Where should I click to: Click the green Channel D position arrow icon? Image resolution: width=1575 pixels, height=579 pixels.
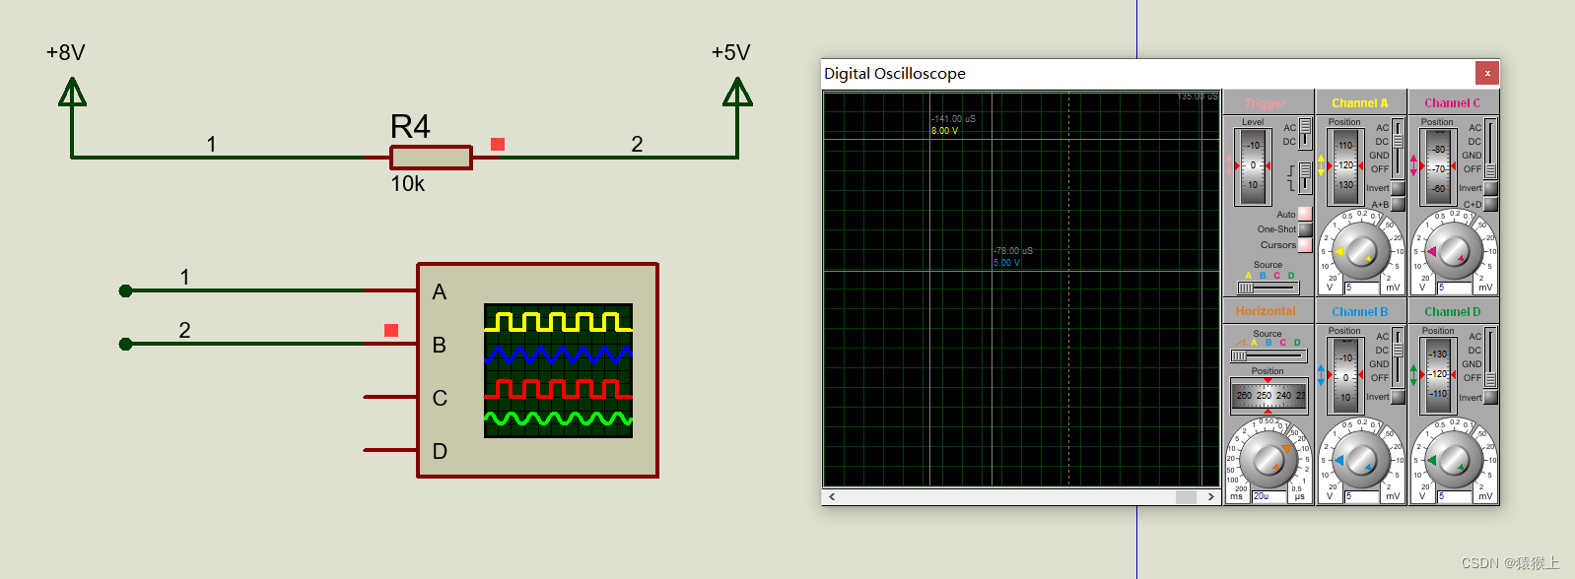(x=1414, y=375)
